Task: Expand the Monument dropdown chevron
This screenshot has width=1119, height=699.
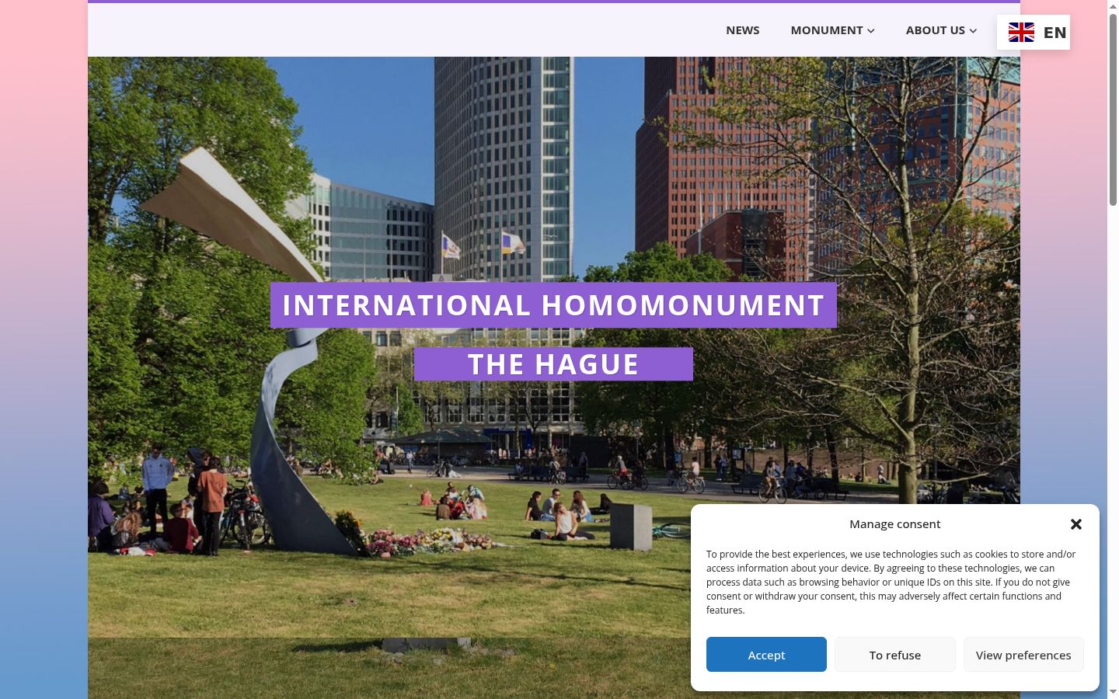Action: click(871, 31)
